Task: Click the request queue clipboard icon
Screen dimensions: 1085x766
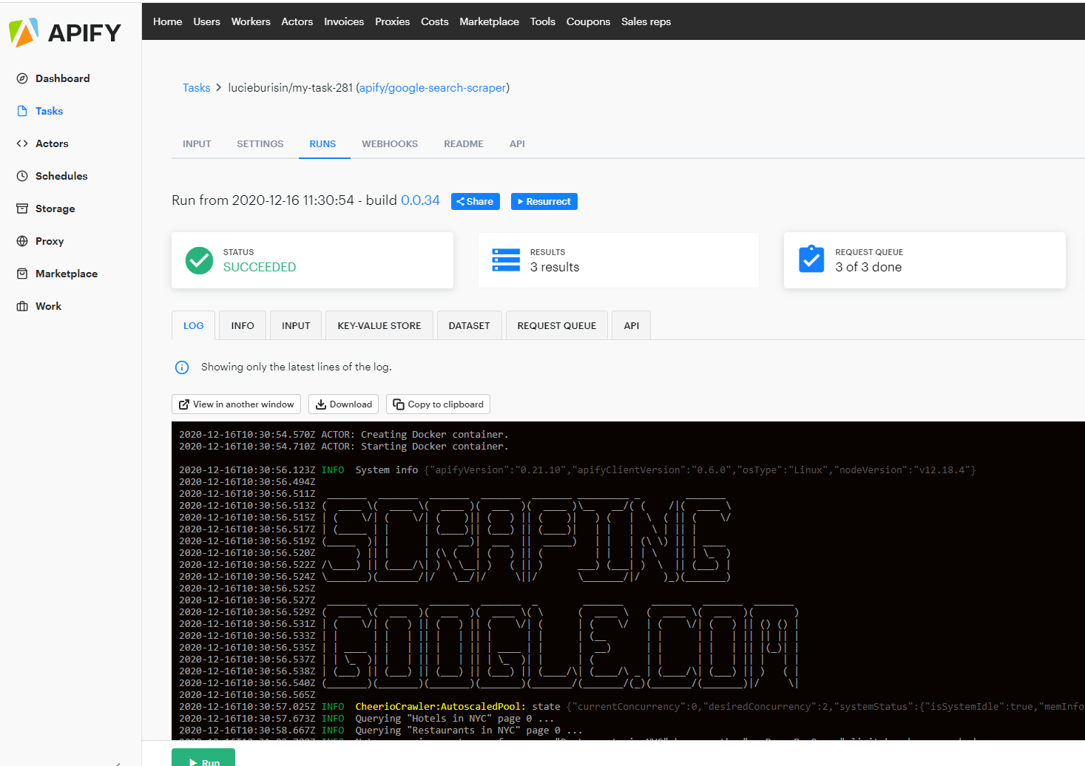Action: click(811, 259)
